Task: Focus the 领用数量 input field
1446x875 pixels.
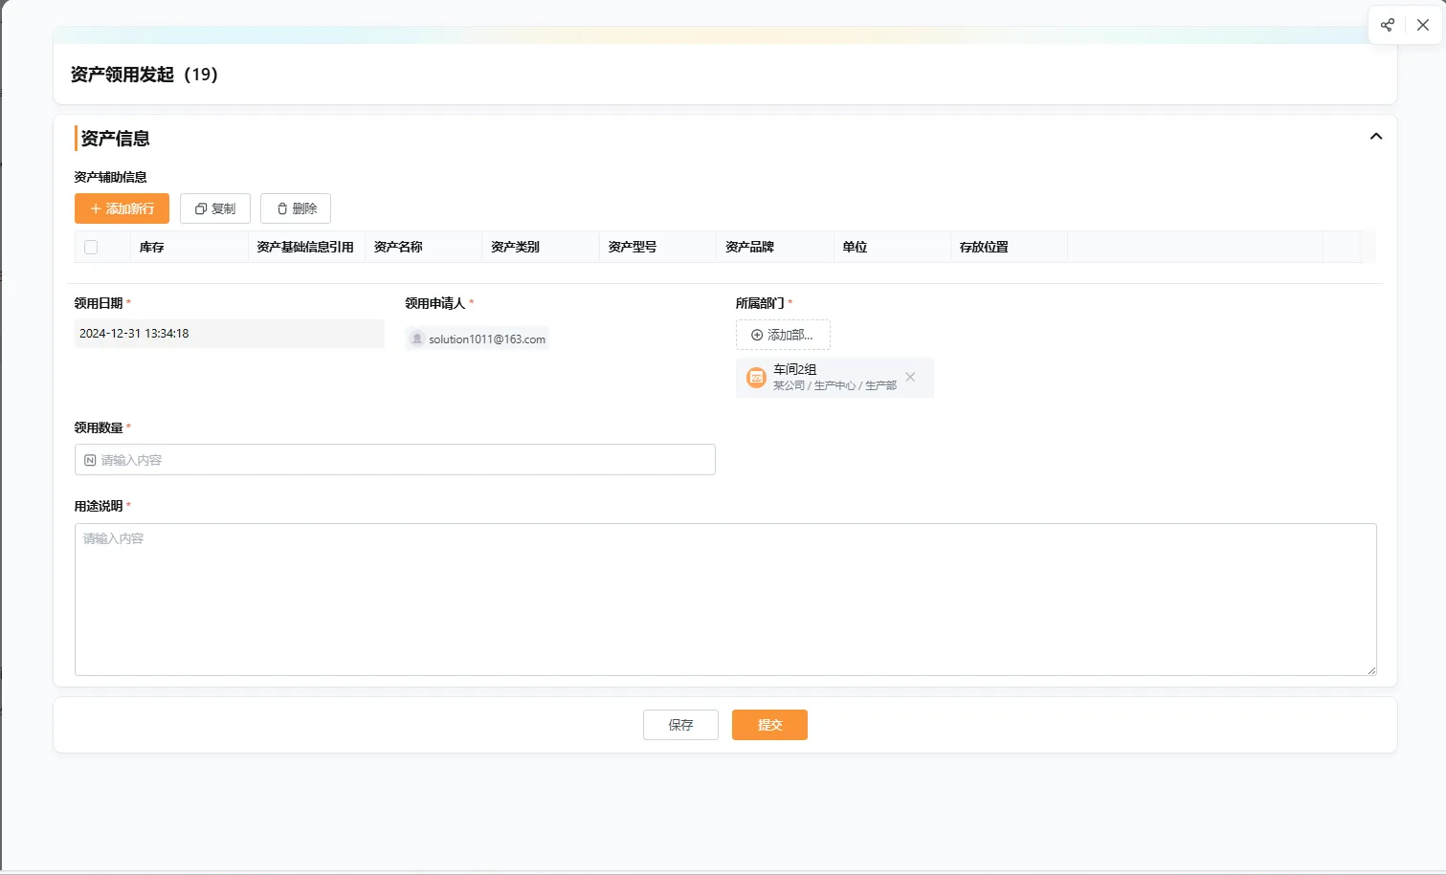Action: click(395, 460)
